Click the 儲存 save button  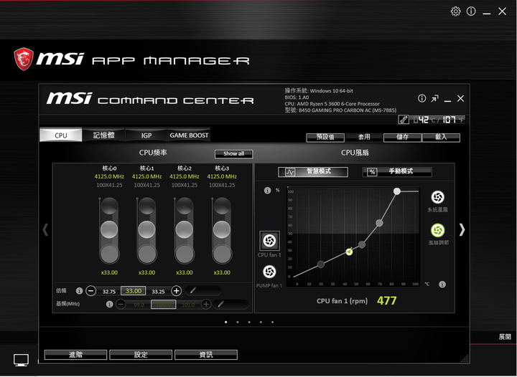pos(402,138)
